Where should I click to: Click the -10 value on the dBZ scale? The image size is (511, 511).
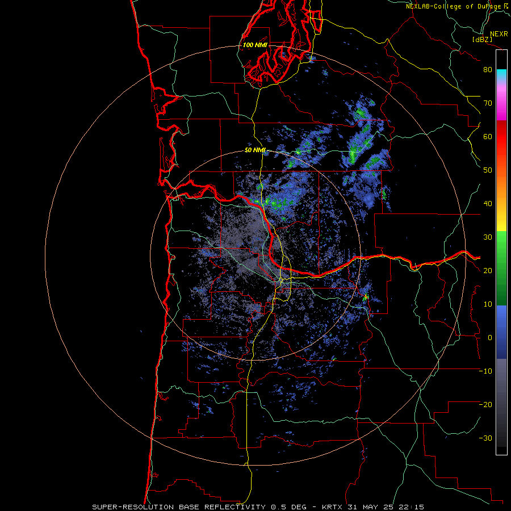point(485,371)
